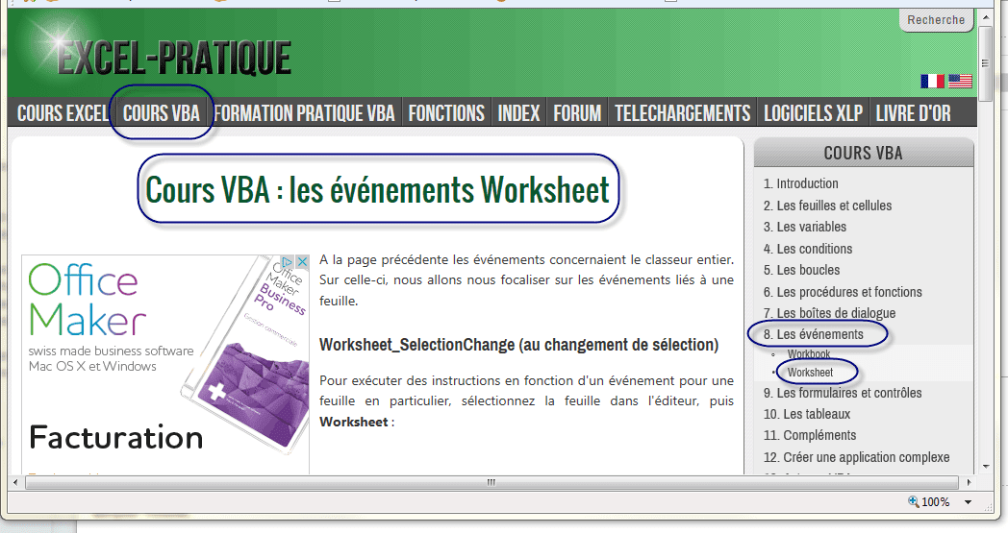Viewport: 1008px width, 533px height.
Task: Click the AdChoices triangle icon on ad
Action: 286,262
